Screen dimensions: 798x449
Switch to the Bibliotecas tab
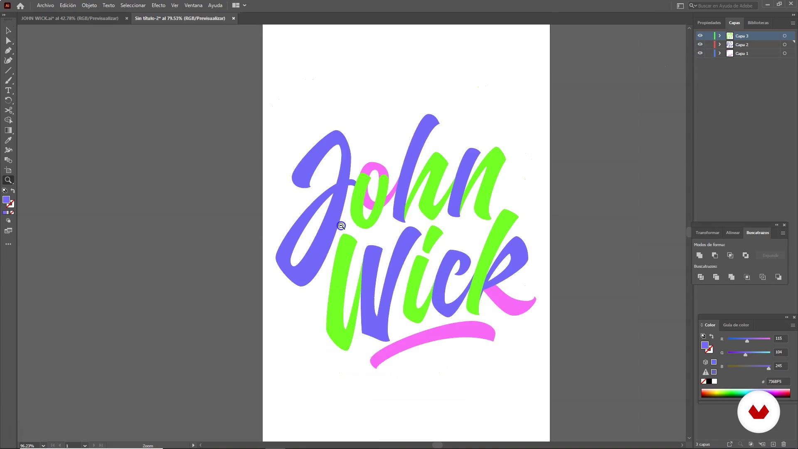pos(758,23)
